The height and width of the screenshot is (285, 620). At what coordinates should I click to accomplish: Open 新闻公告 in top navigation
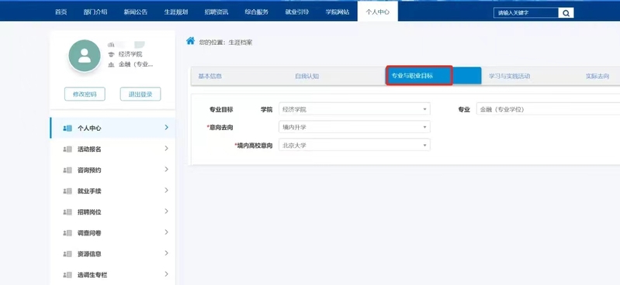pos(136,12)
